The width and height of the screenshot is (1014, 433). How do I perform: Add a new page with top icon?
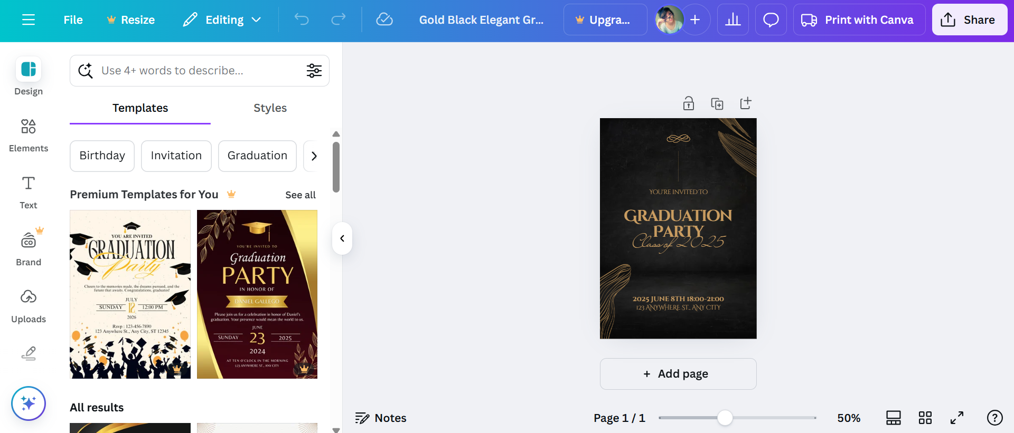(x=746, y=103)
